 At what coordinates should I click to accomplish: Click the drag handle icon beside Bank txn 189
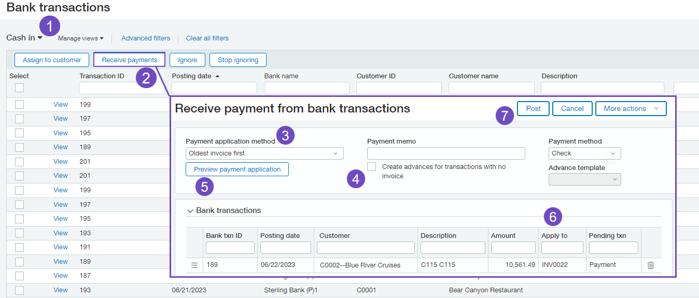pos(194,265)
